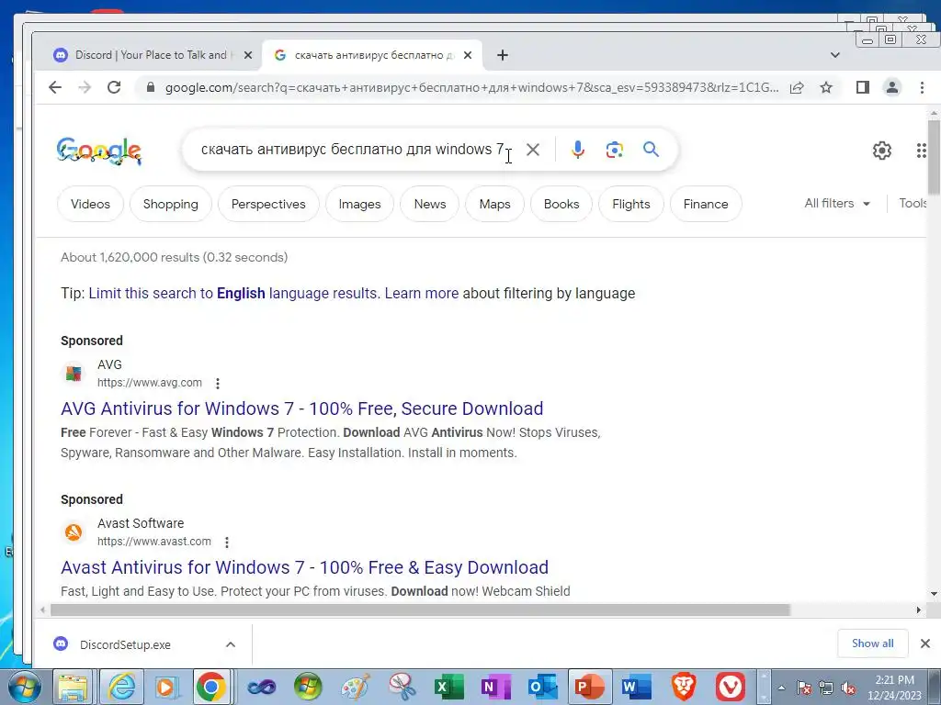The image size is (941, 705).
Task: Filter results by Maps
Action: 494,204
